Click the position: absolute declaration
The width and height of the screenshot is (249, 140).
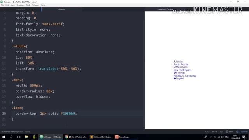[35, 52]
